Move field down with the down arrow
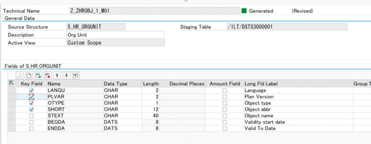The height and width of the screenshot is (144, 371). (x=67, y=75)
